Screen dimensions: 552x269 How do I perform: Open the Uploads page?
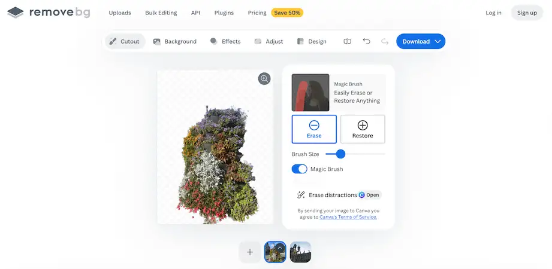pos(120,13)
